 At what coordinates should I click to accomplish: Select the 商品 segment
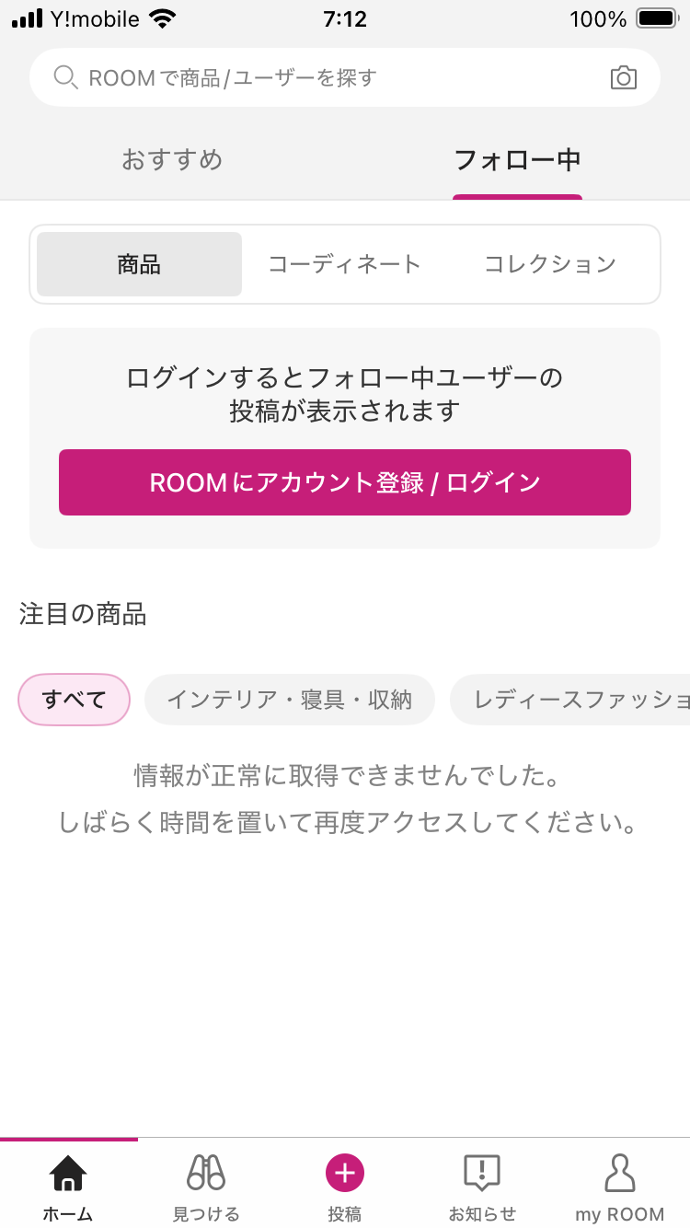point(139,265)
